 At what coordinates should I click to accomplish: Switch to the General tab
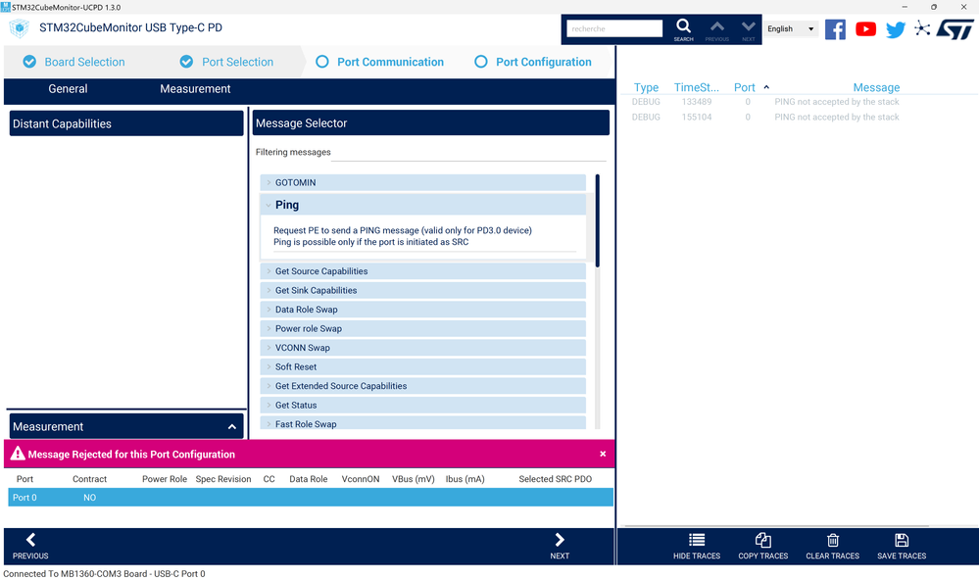(68, 88)
